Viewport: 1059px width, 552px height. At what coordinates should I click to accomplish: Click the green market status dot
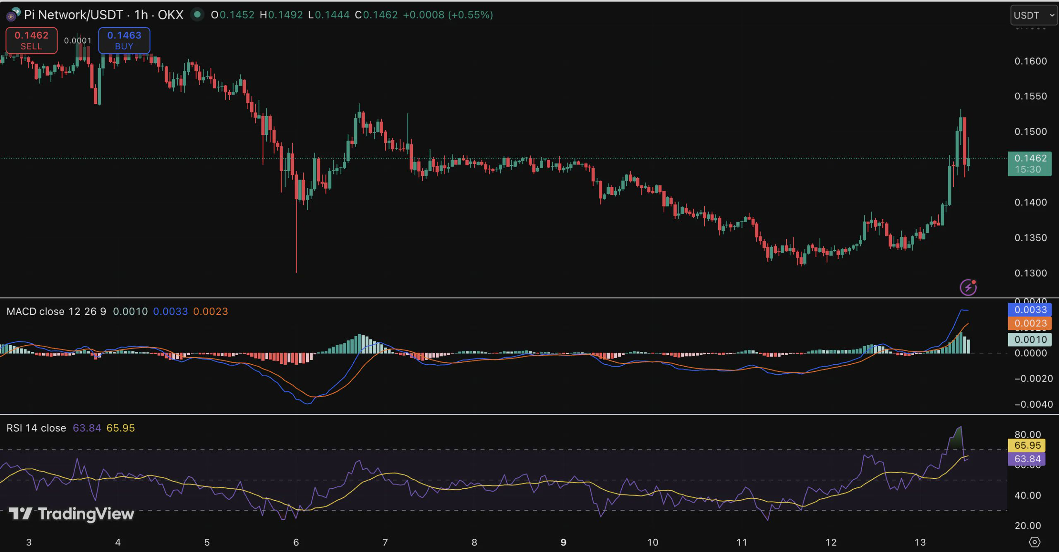[197, 15]
